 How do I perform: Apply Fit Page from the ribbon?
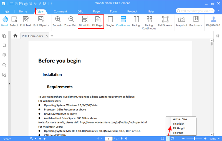(97, 21)
